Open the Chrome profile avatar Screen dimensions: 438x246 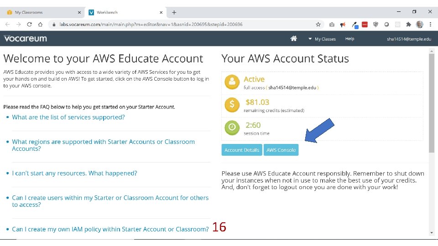coord(419,25)
